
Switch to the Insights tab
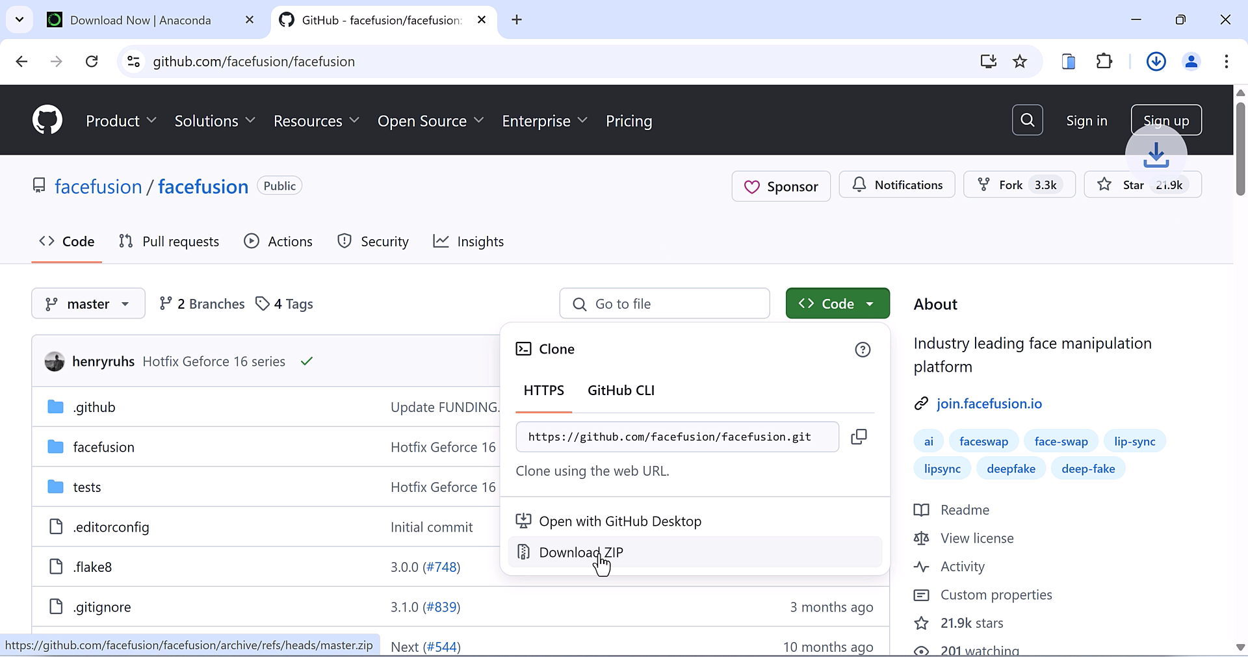469,242
